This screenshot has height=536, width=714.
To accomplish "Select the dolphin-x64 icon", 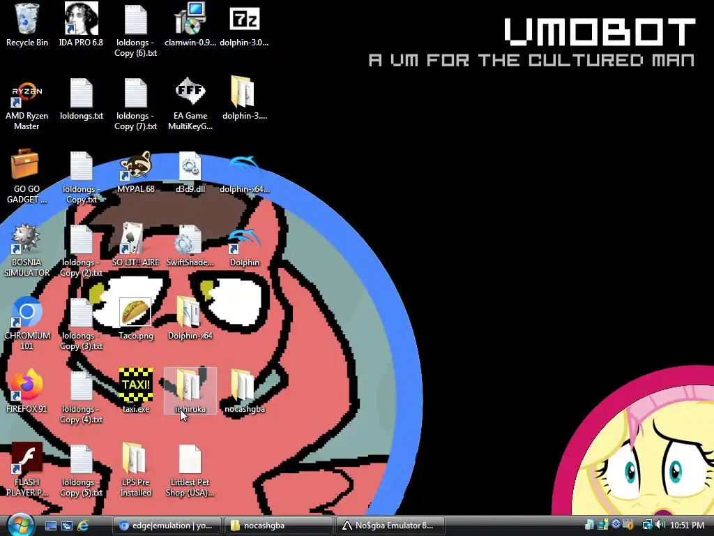I will pyautogui.click(x=245, y=173).
